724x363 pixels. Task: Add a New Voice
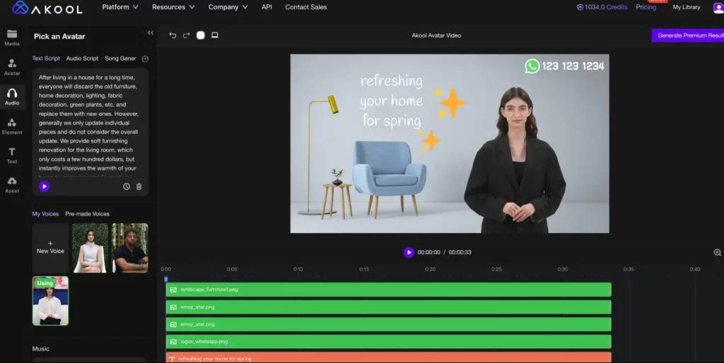(50, 248)
